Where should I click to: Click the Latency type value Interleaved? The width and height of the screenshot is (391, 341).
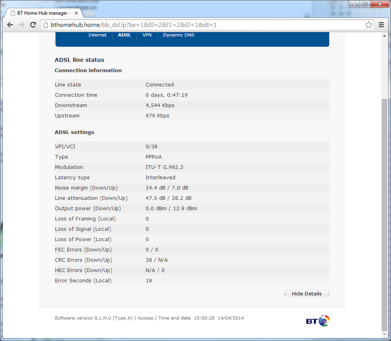click(160, 177)
